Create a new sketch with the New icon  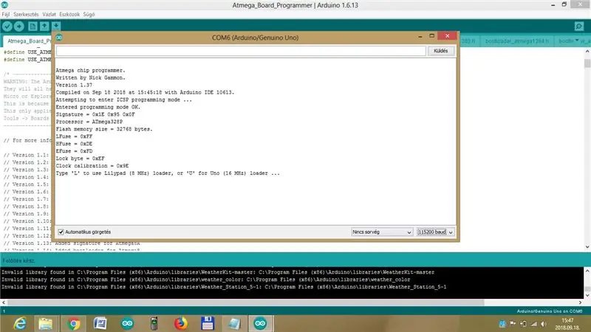click(33, 26)
